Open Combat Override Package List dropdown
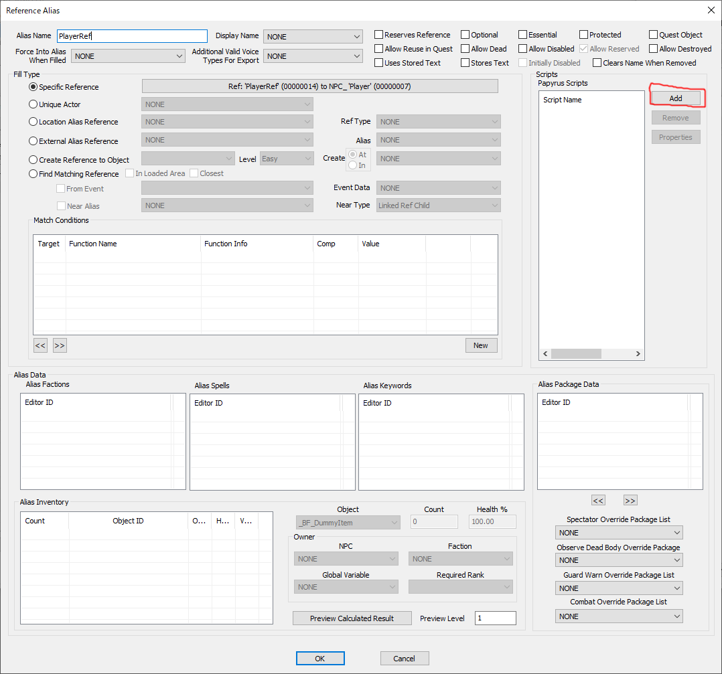This screenshot has width=722, height=674. [619, 616]
